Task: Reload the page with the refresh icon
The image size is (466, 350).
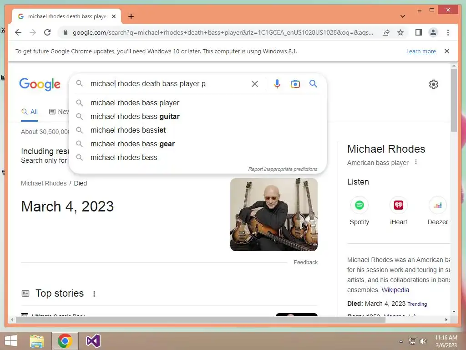Action: (x=47, y=32)
